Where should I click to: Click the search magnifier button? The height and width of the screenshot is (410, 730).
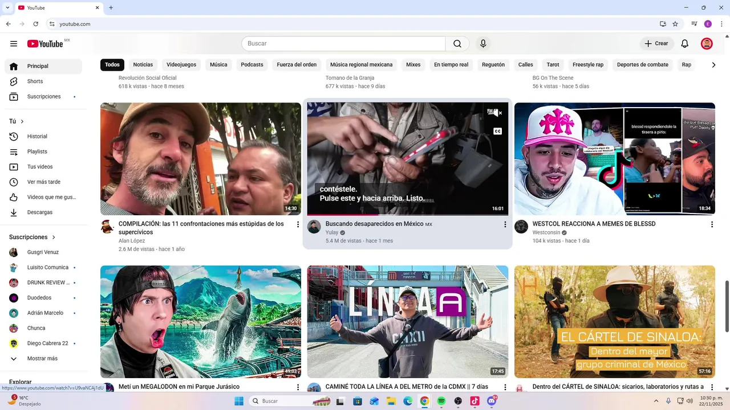[457, 44]
